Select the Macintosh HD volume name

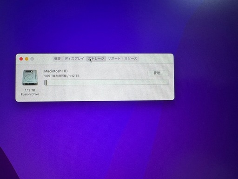click(56, 71)
